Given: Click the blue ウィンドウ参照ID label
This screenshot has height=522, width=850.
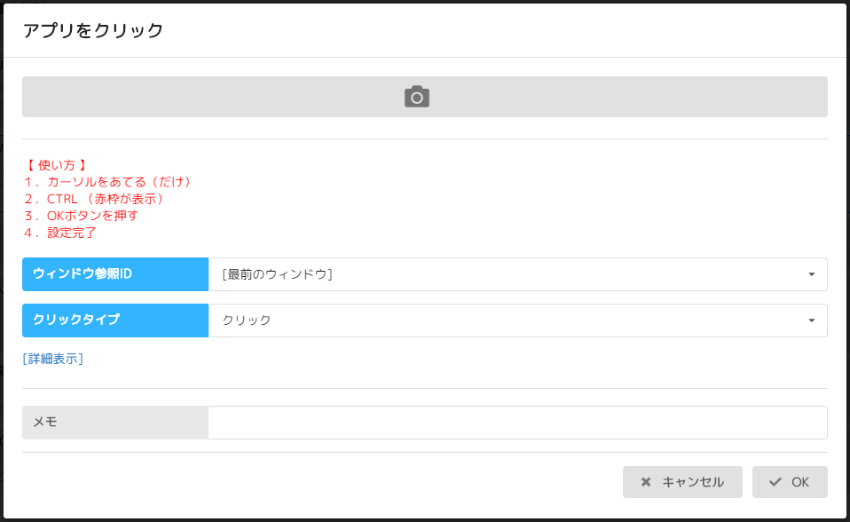Looking at the screenshot, I should point(115,274).
